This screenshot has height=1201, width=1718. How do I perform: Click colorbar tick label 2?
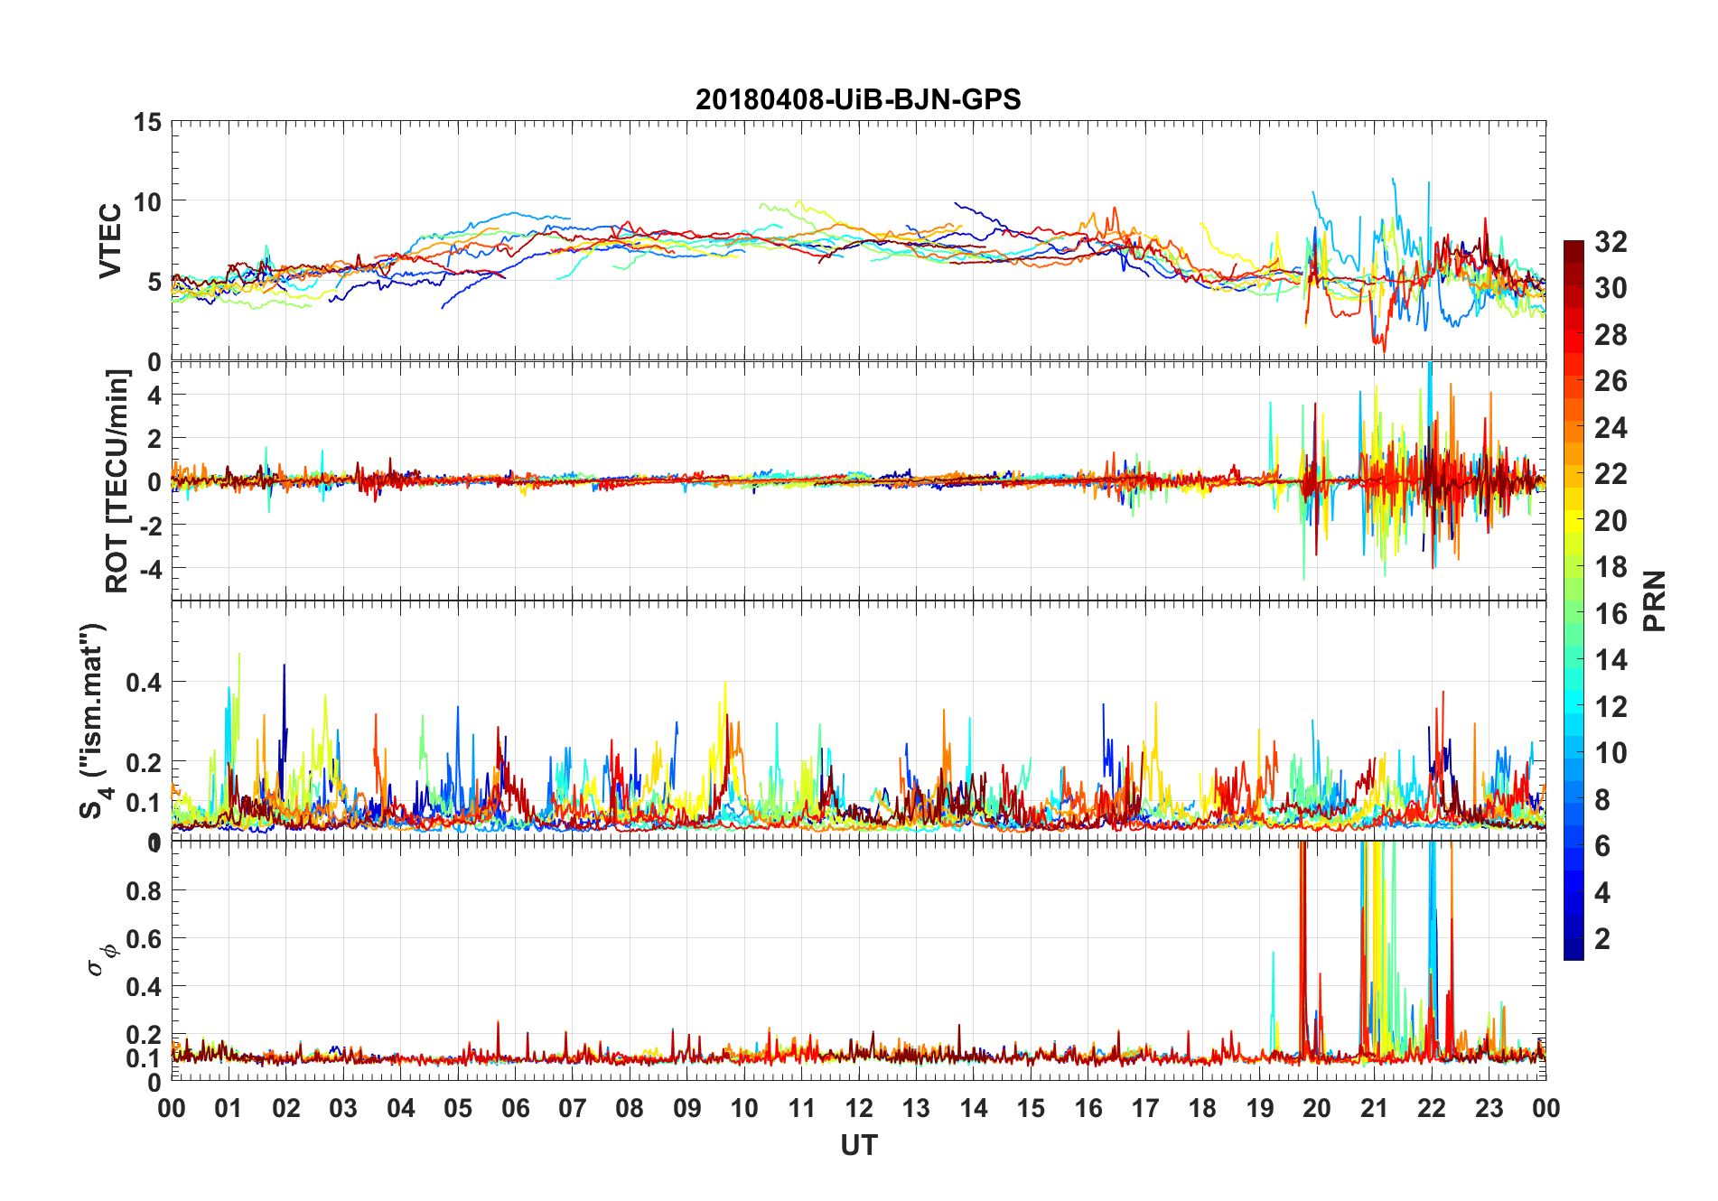[x=1602, y=939]
